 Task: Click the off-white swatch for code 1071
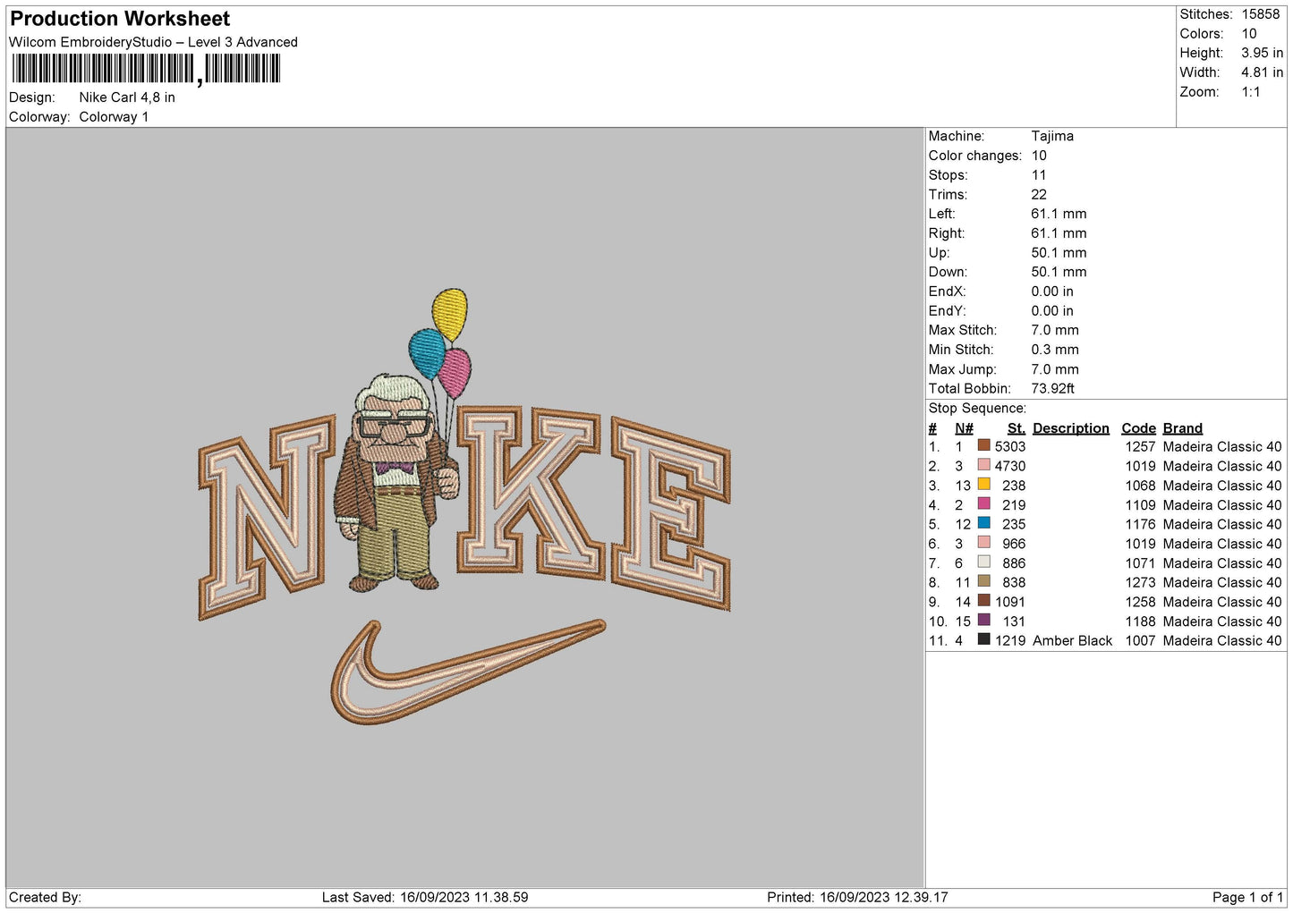tap(983, 562)
